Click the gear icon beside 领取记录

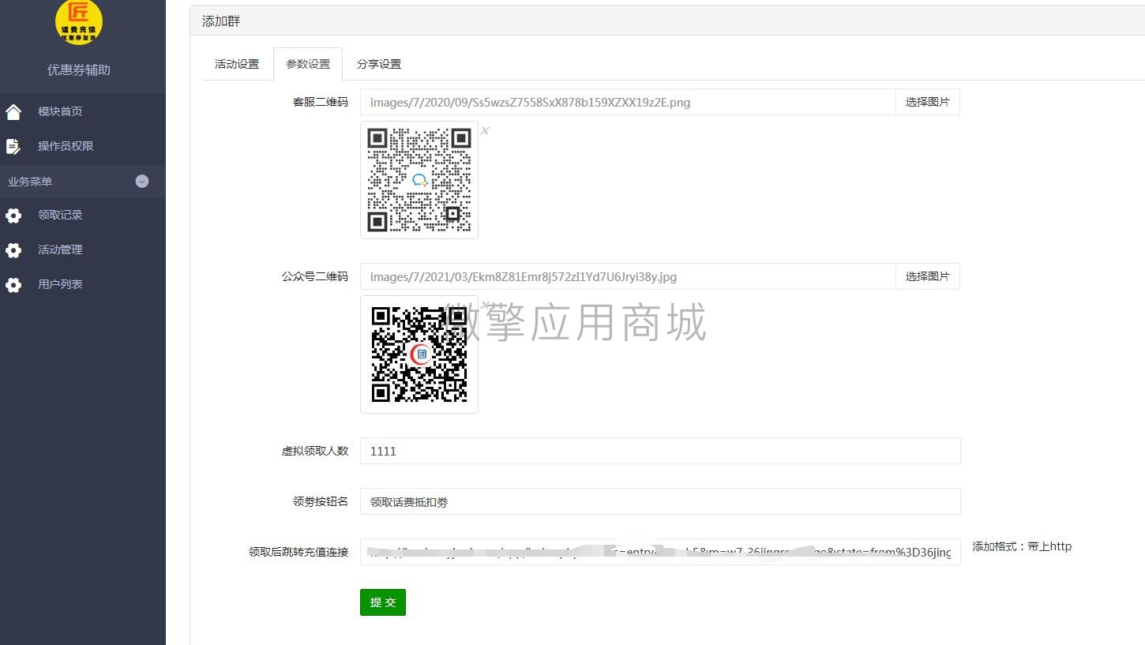(x=13, y=216)
